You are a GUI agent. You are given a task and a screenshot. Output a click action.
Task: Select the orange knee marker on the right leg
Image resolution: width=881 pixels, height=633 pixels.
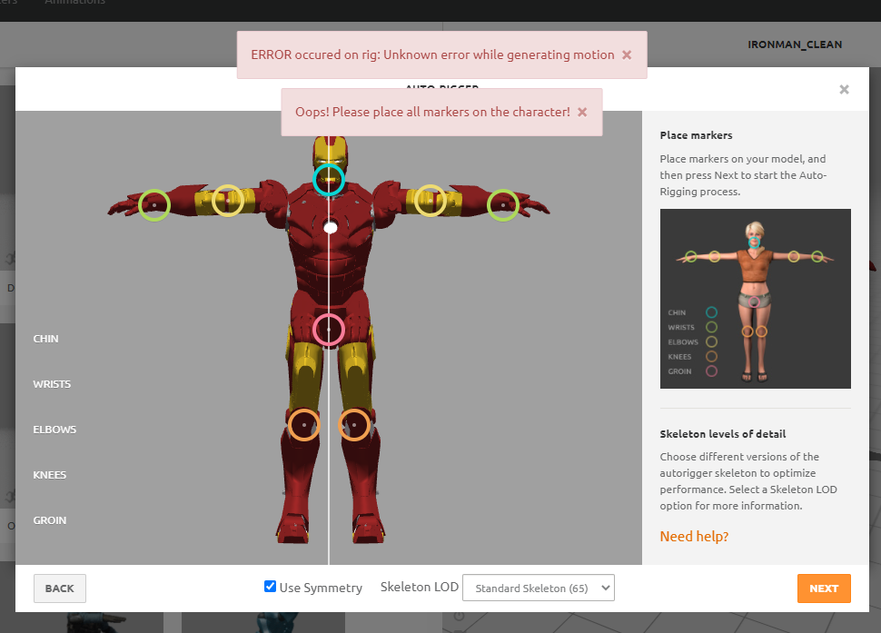(354, 425)
